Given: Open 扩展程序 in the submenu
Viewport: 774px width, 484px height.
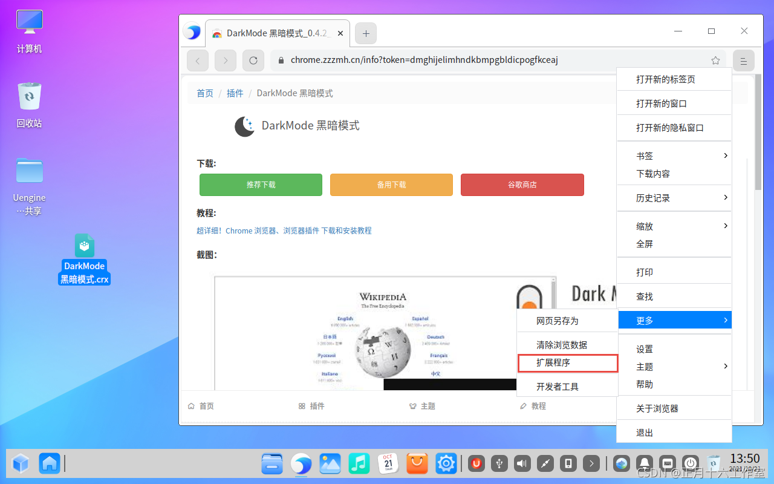Looking at the screenshot, I should (568, 362).
